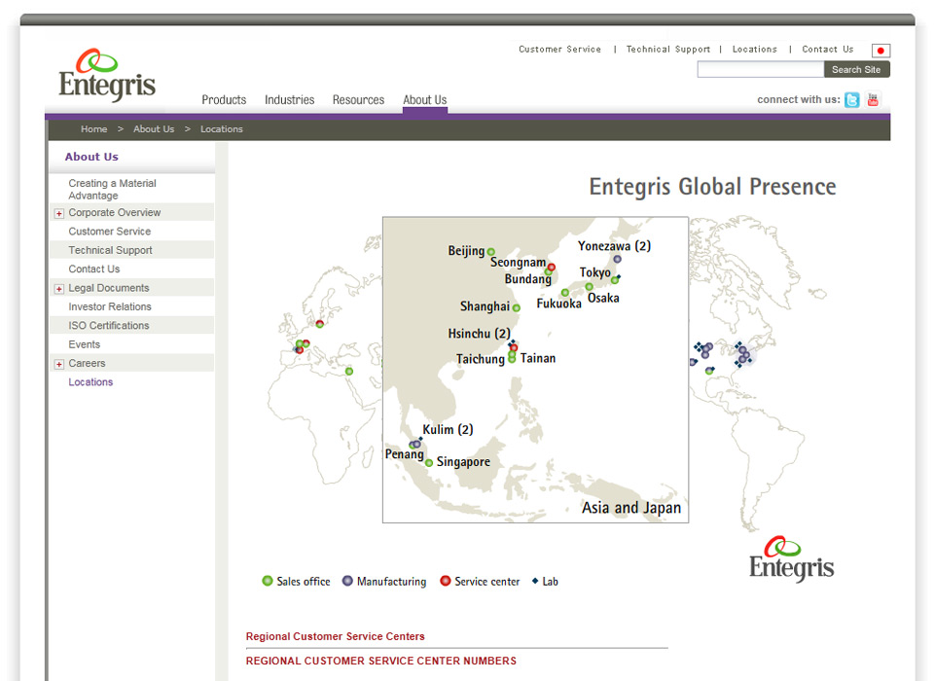
Task: Open Contact Us sidebar link
Action: (x=94, y=269)
